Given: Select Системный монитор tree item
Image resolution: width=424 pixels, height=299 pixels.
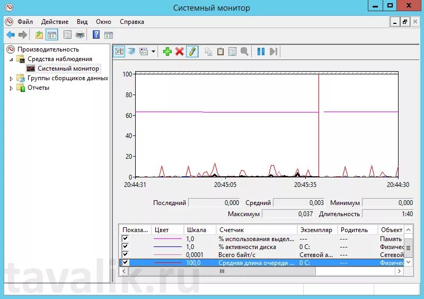Looking at the screenshot, I should [x=68, y=69].
